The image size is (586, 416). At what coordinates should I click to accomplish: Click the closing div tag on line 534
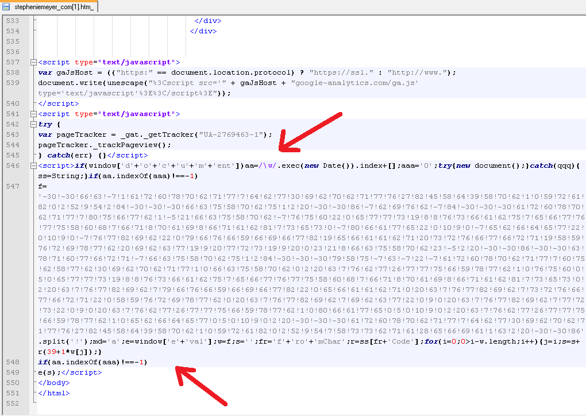(203, 32)
